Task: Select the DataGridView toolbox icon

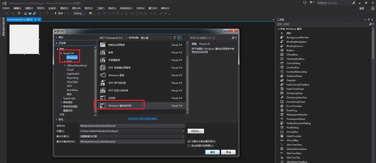Action: tap(282, 76)
